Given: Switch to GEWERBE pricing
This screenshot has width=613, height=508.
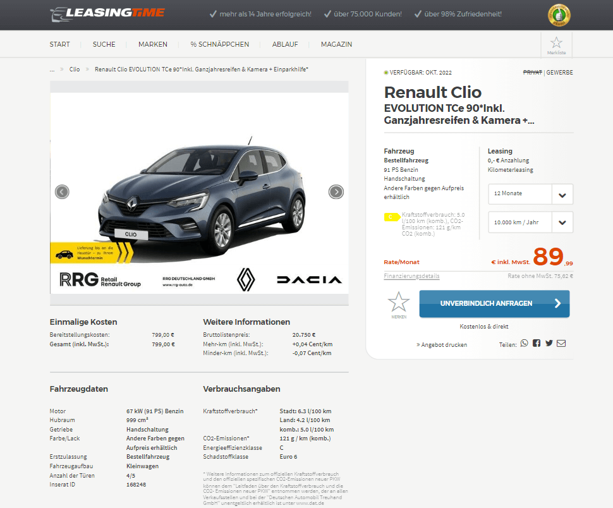Looking at the screenshot, I should coord(559,72).
